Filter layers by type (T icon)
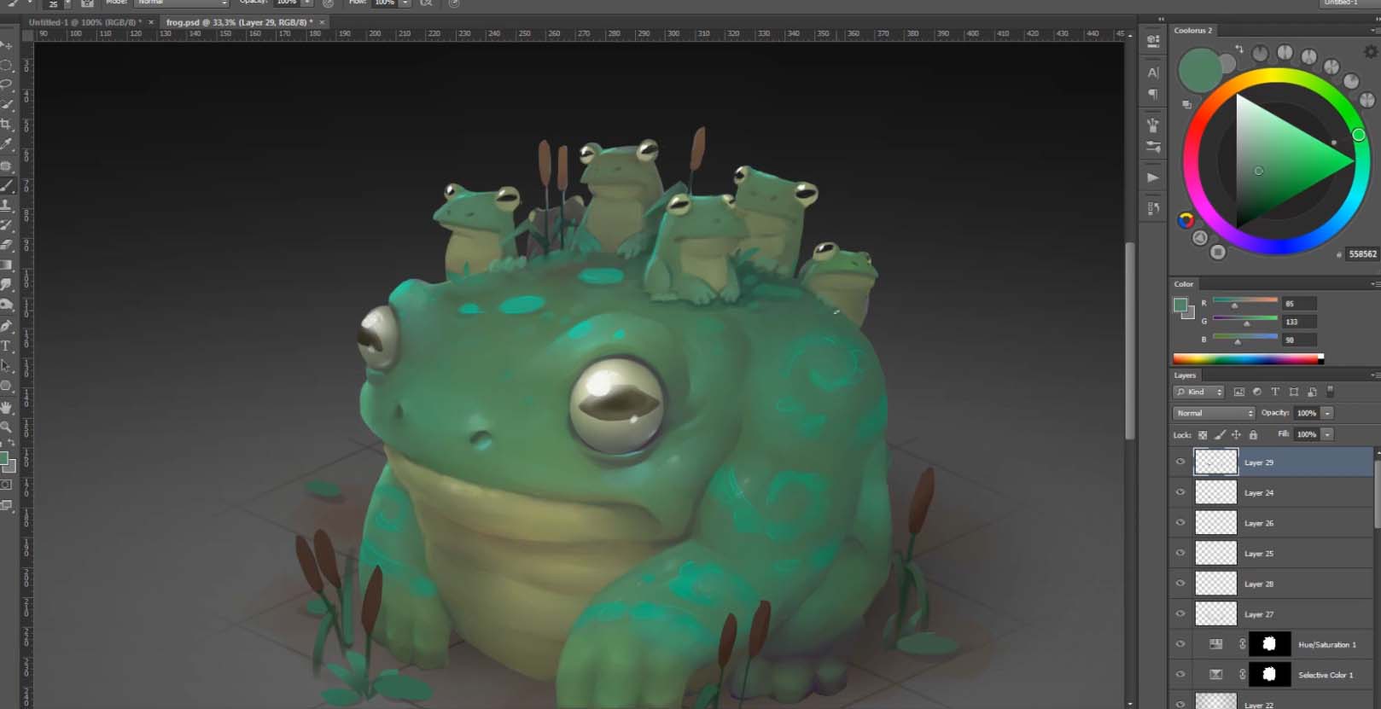This screenshot has height=709, width=1381. pos(1275,392)
